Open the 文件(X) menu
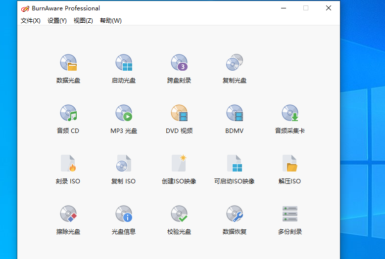The width and height of the screenshot is (385, 259). [31, 21]
